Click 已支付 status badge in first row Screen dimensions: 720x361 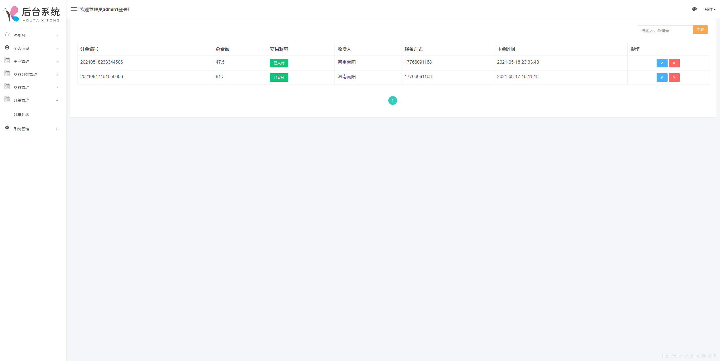point(279,63)
